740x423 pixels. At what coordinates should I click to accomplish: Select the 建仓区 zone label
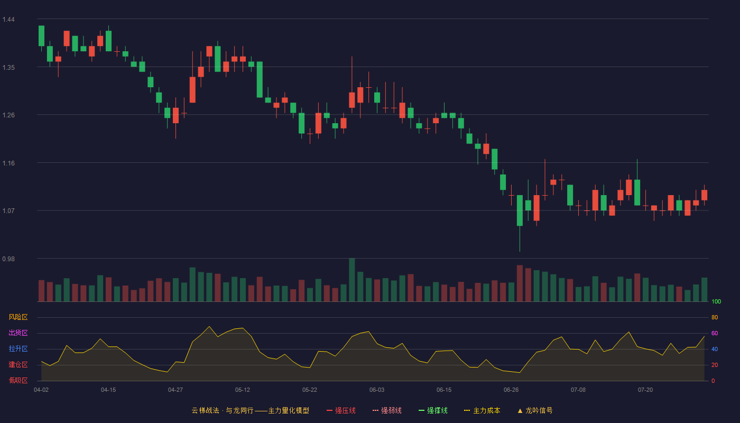pyautogui.click(x=18, y=365)
